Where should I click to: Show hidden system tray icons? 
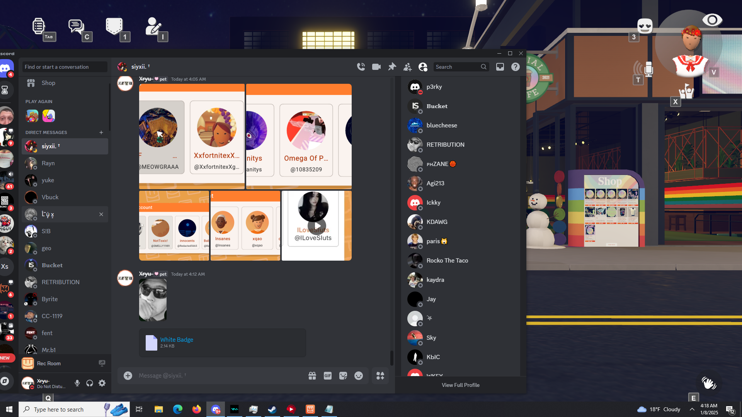pos(692,409)
